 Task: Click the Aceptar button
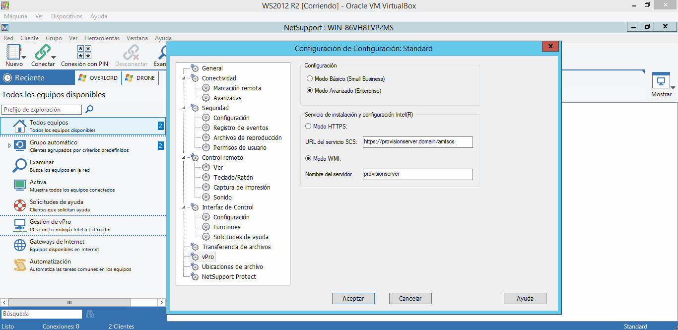353,298
